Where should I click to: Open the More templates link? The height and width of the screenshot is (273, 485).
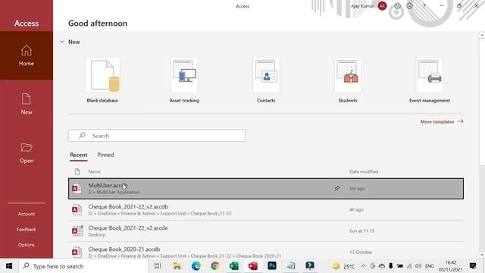click(442, 121)
